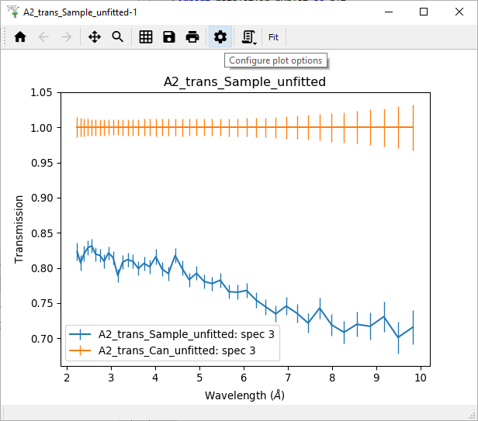Click the Home reset view icon
The image size is (478, 421).
pos(21,36)
